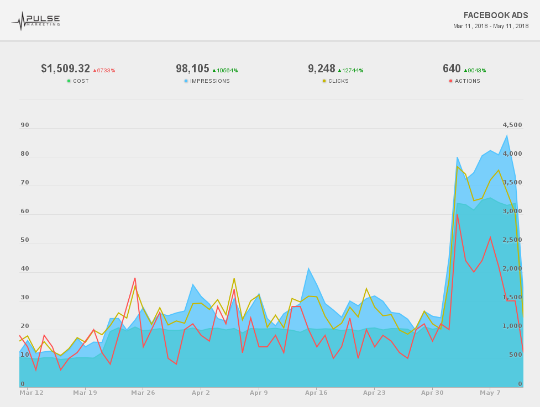Click the red Actions legend dot
Viewport: 540px width, 407px height.
(451, 81)
